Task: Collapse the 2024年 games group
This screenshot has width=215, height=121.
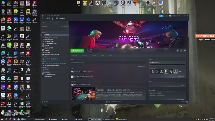Action: 42,68
